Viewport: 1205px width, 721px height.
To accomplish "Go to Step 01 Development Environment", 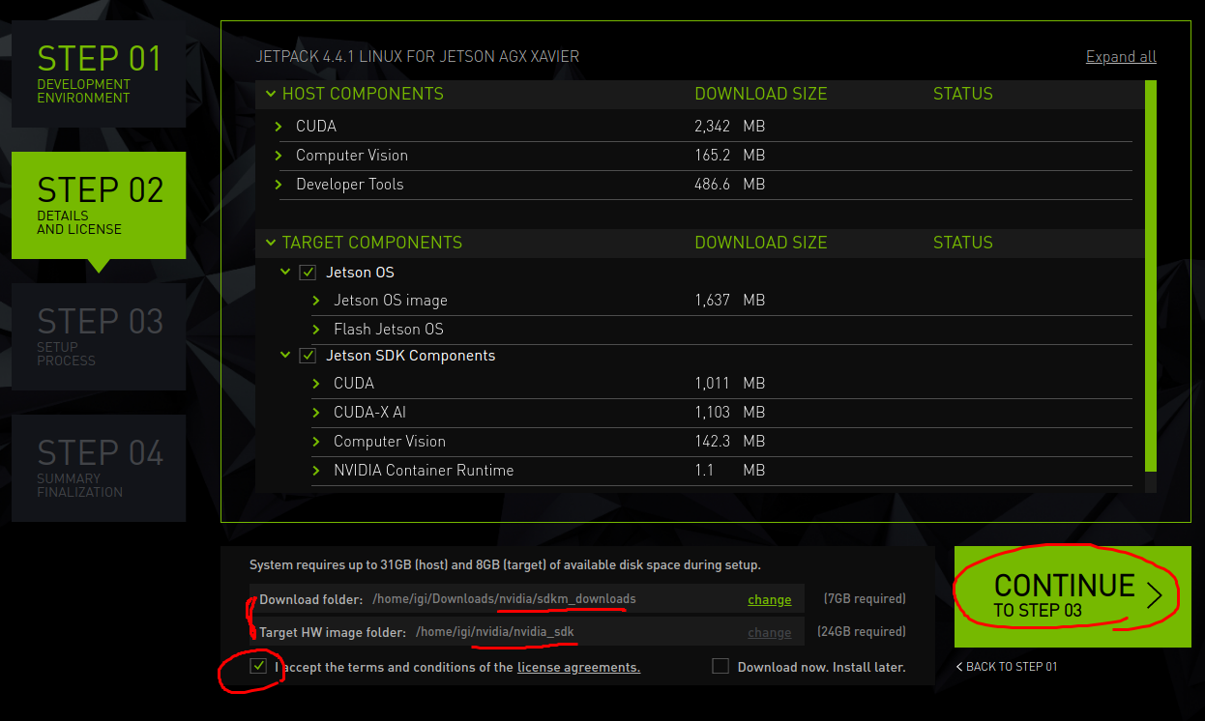I will click(x=99, y=74).
